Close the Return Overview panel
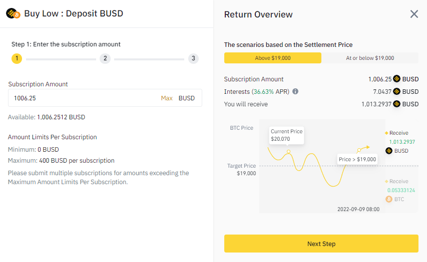Viewport: 427px width, 262px height. (x=414, y=14)
